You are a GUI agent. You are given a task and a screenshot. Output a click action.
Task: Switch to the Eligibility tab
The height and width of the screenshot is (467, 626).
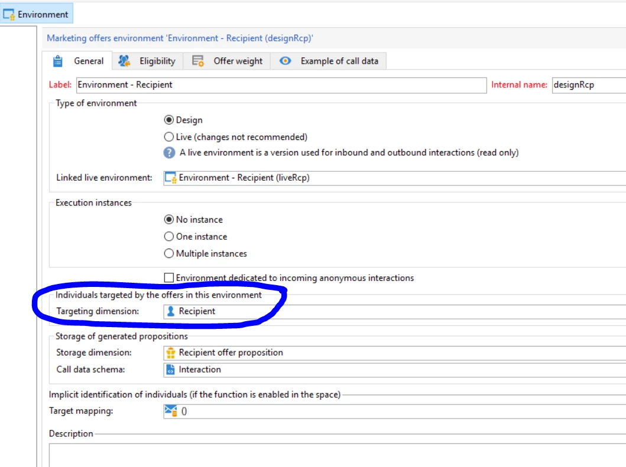pyautogui.click(x=147, y=61)
